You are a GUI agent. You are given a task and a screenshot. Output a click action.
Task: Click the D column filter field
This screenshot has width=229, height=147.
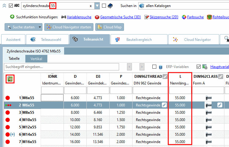(x=75, y=90)
